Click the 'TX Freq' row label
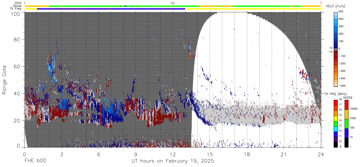361x167 pixels. coord(16,9)
